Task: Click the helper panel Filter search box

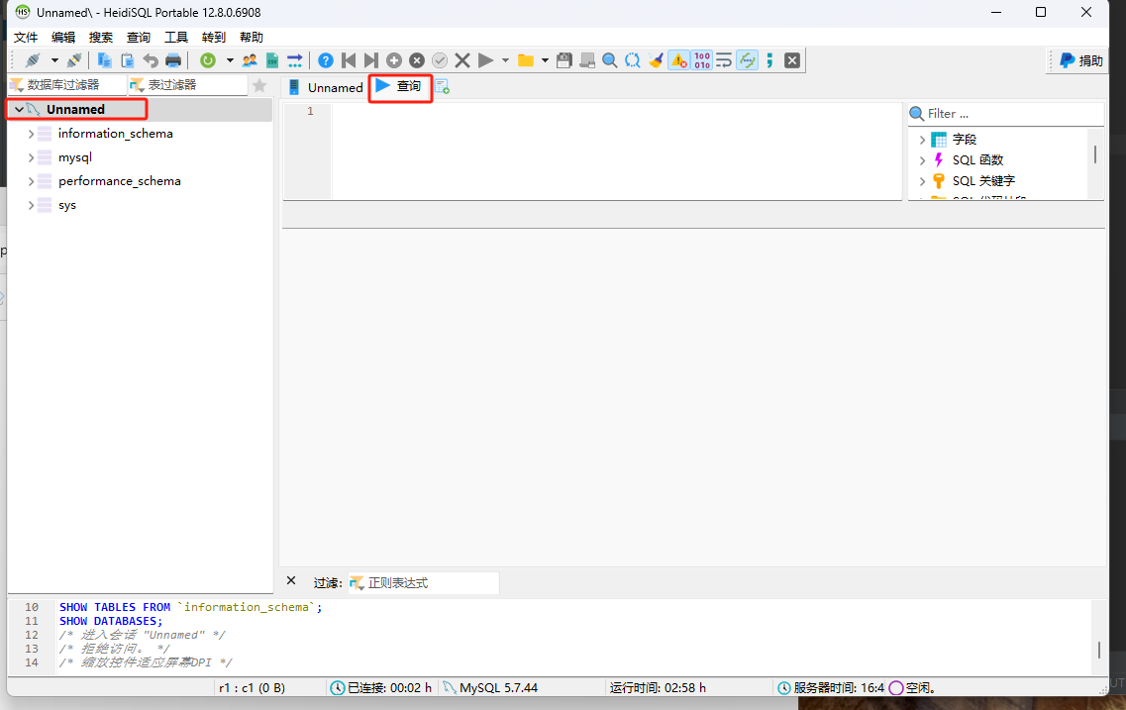Action: (1010, 114)
